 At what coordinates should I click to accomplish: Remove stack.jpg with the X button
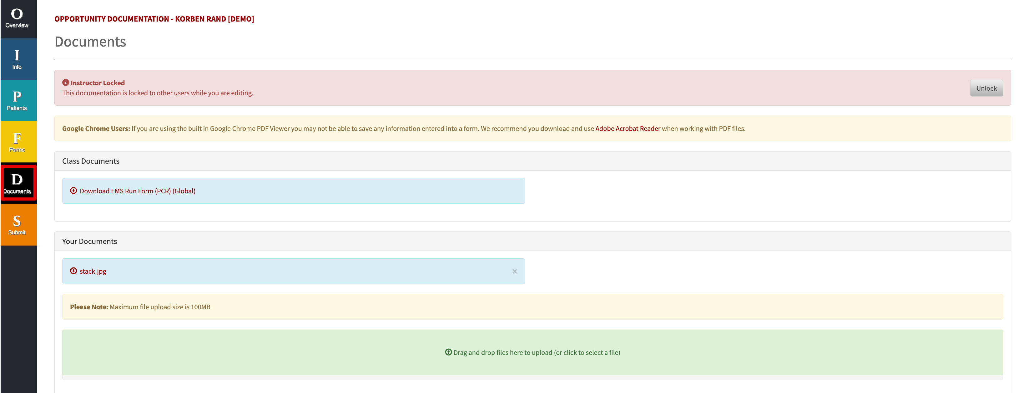coord(514,271)
